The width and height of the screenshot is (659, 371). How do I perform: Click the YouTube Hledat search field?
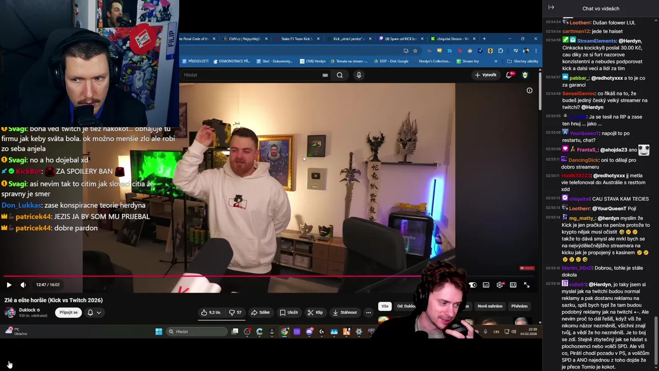coord(252,75)
